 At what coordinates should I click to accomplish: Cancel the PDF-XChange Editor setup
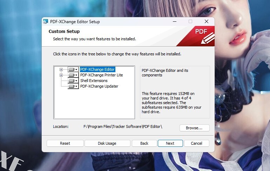click(197, 143)
